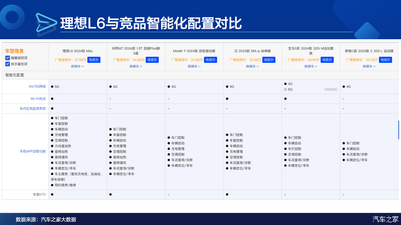Toggle the 隐藏相同项 checkbox
Viewport: 401px width, 225px height.
click(x=8, y=58)
